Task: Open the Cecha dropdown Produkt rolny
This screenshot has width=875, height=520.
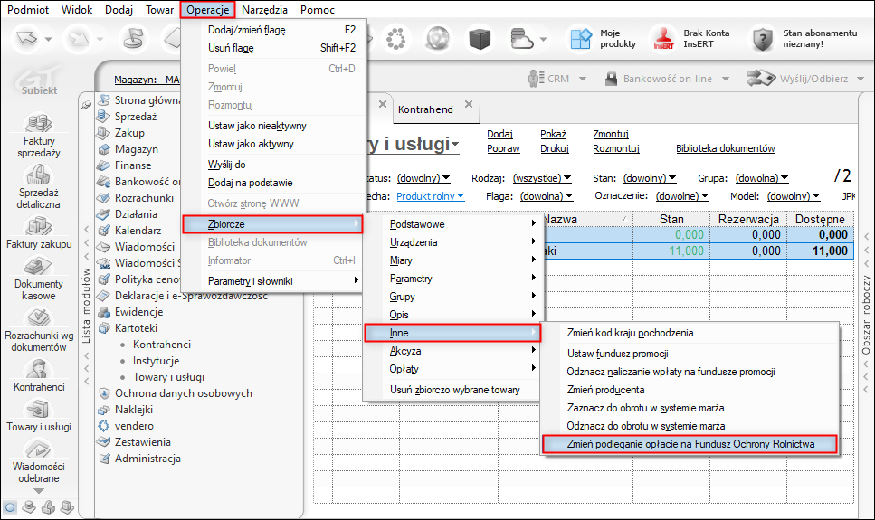Action: [x=430, y=196]
